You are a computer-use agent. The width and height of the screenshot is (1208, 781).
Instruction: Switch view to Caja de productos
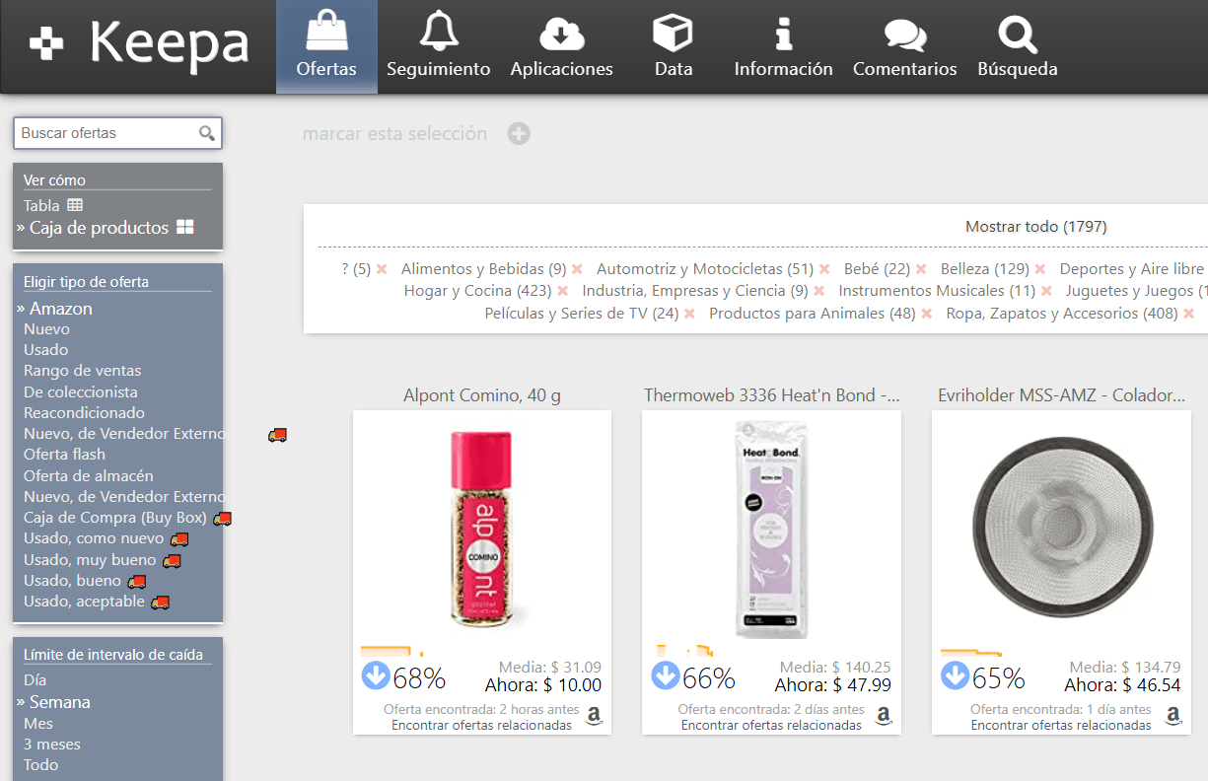(105, 228)
